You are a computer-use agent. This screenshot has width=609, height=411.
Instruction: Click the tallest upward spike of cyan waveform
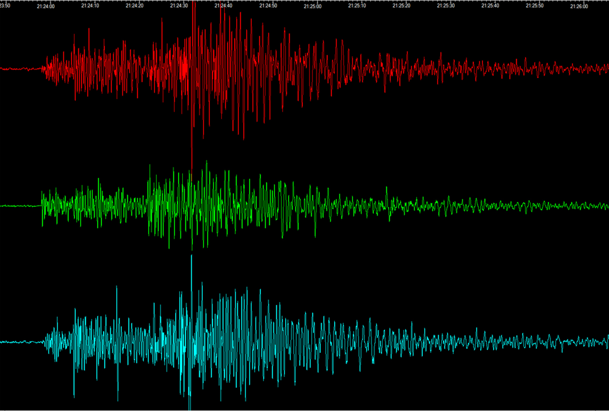191,257
